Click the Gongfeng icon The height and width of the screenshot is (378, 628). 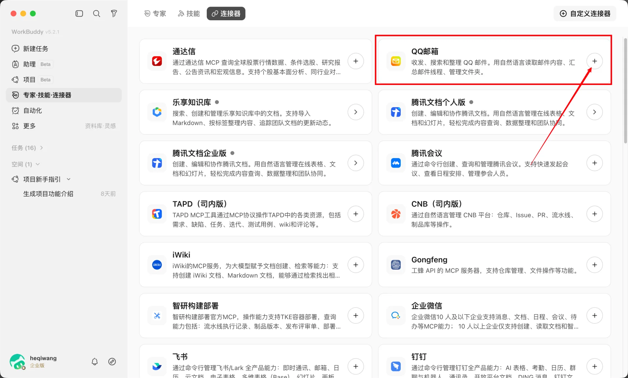point(396,265)
